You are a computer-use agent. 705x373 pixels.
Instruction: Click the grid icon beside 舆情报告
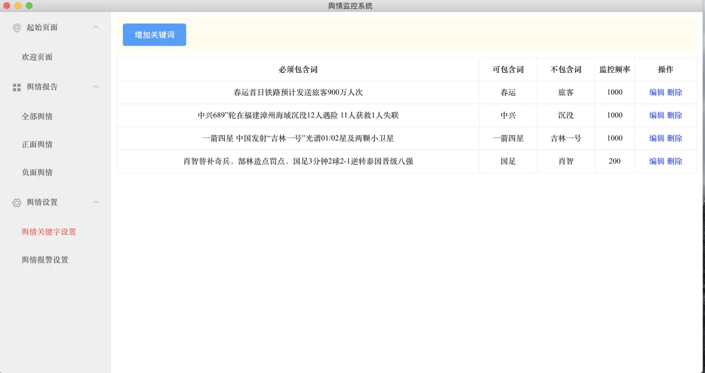click(17, 87)
